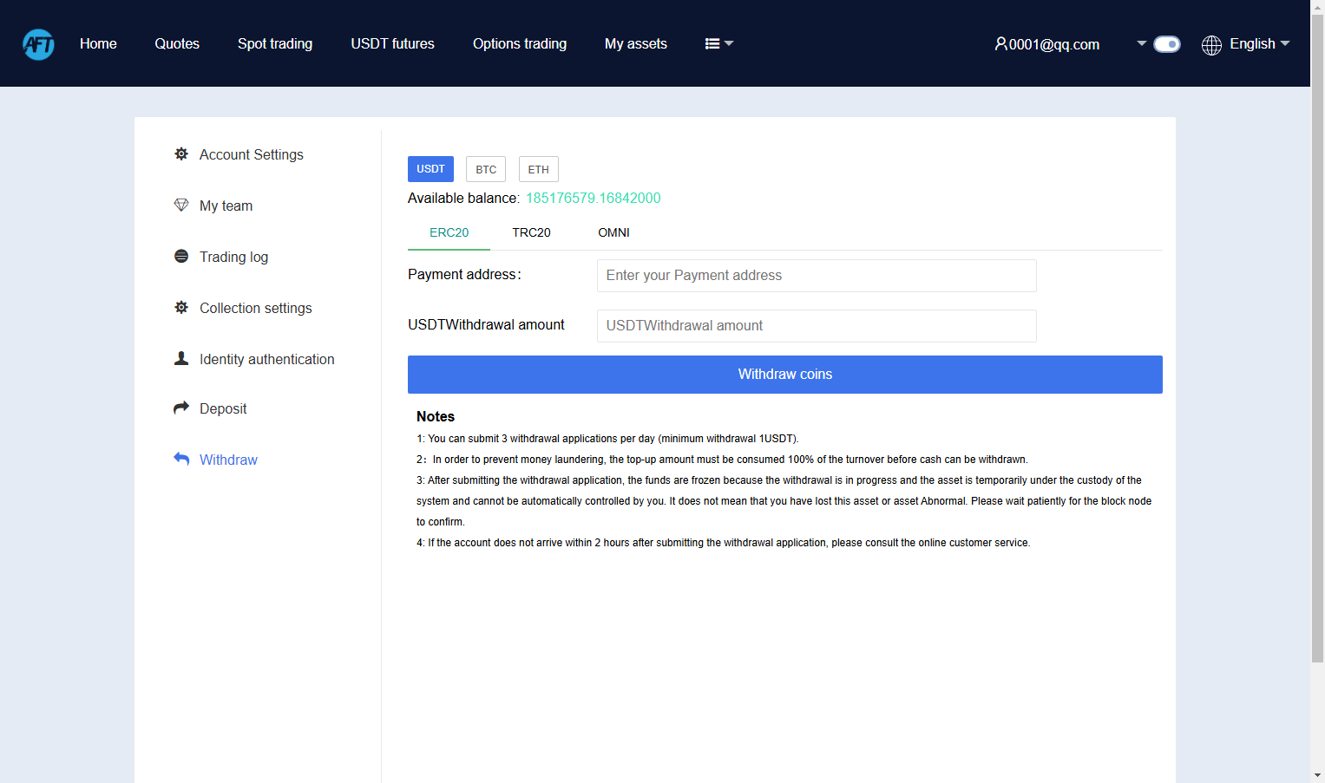Open My assets
The image size is (1325, 783).
click(636, 43)
